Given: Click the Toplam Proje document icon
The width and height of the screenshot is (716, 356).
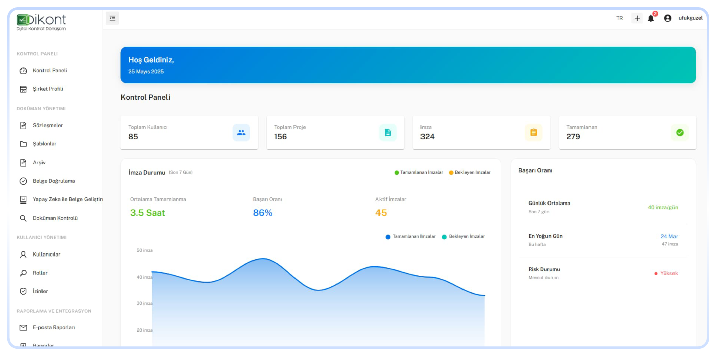Looking at the screenshot, I should coord(388,132).
